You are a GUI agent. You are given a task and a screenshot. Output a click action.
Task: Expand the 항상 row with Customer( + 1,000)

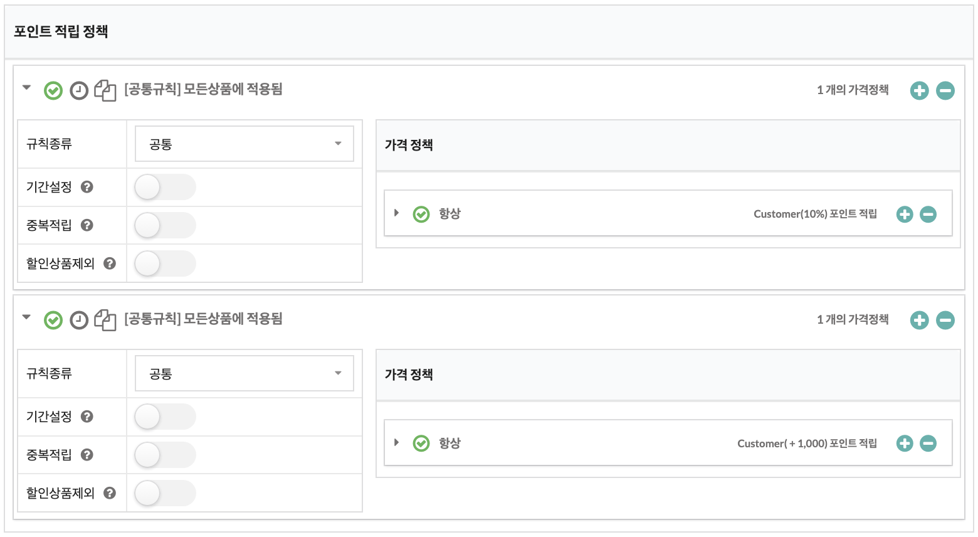coord(396,443)
